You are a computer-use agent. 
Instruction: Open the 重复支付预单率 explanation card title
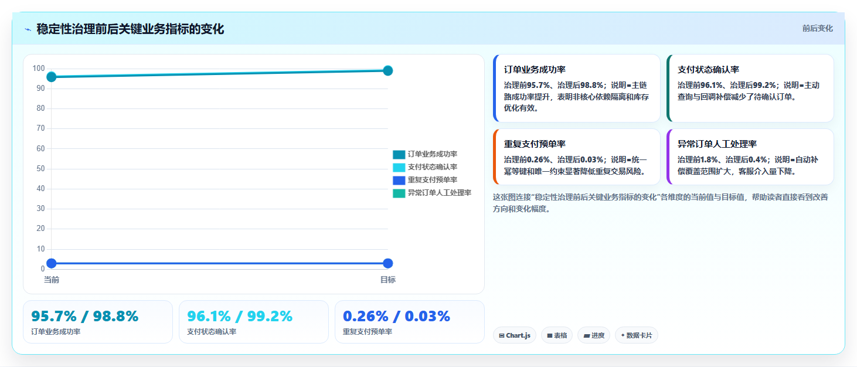(535, 144)
